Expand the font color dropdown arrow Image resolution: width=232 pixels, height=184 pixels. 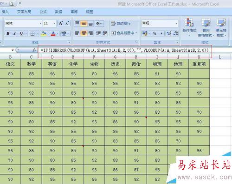coord(58,33)
